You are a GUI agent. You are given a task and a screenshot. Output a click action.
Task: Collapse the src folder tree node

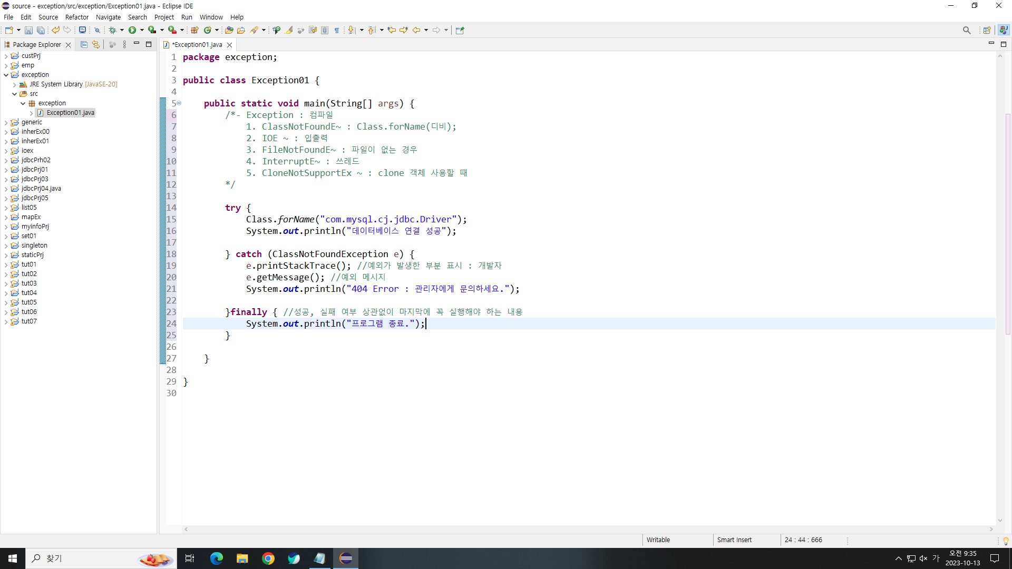click(14, 94)
